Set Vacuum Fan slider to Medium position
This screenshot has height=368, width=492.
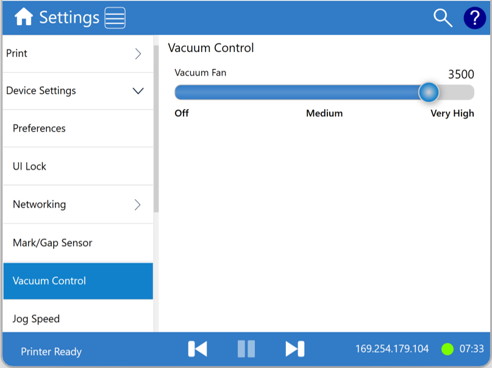(324, 93)
